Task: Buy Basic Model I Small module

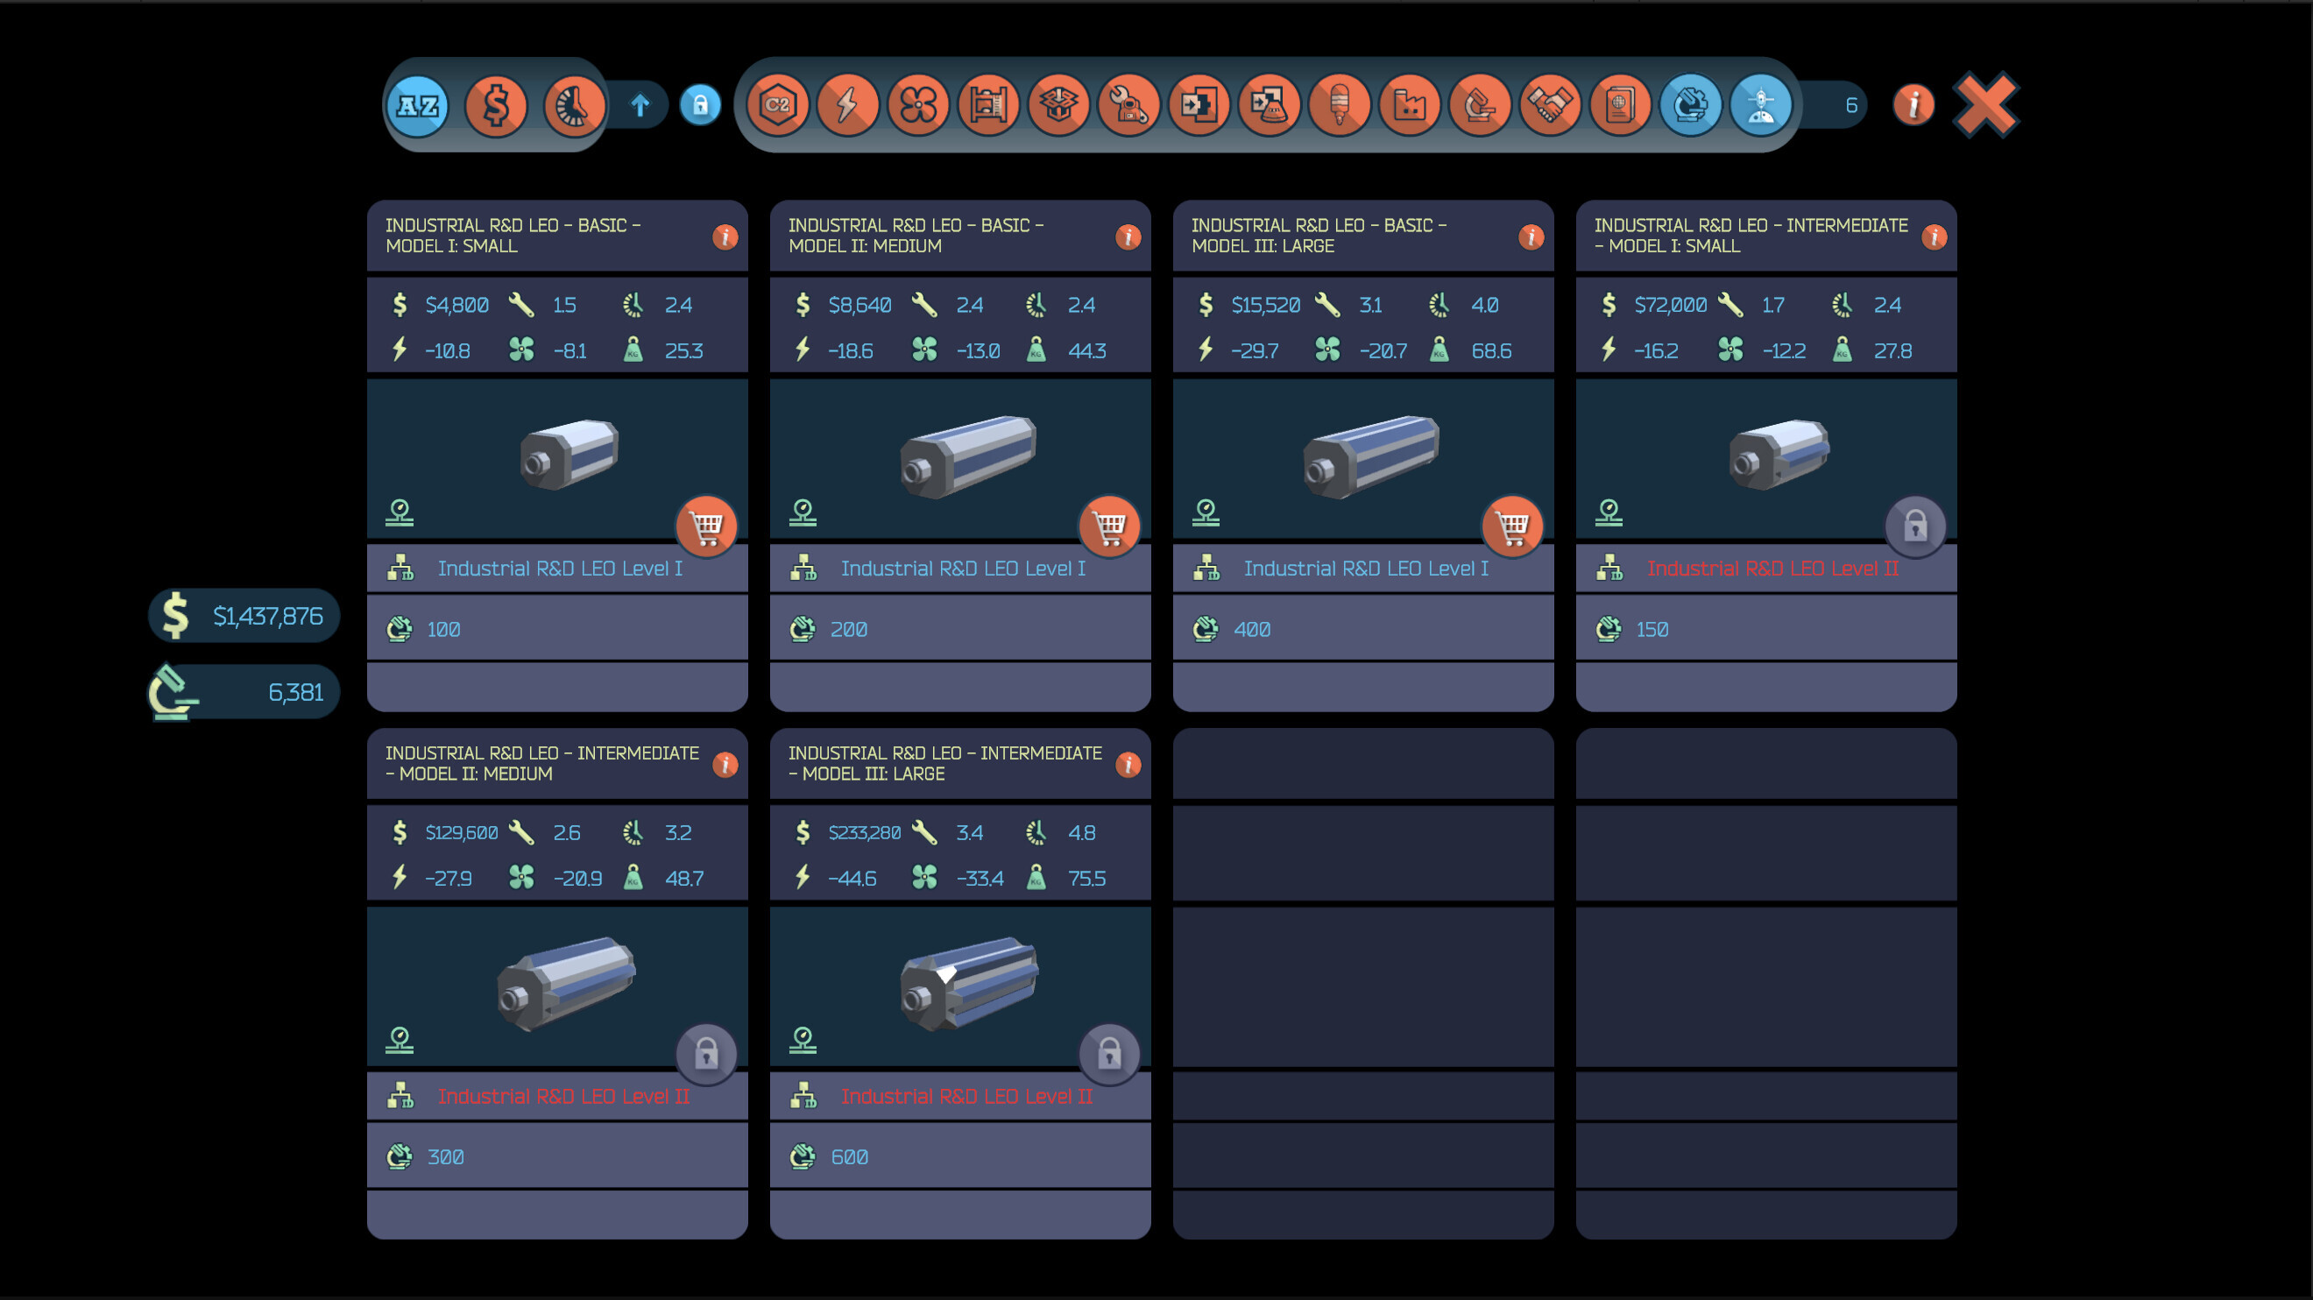Action: coord(707,526)
